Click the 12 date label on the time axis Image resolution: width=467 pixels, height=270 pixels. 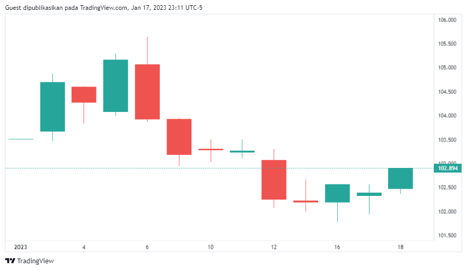pos(274,247)
